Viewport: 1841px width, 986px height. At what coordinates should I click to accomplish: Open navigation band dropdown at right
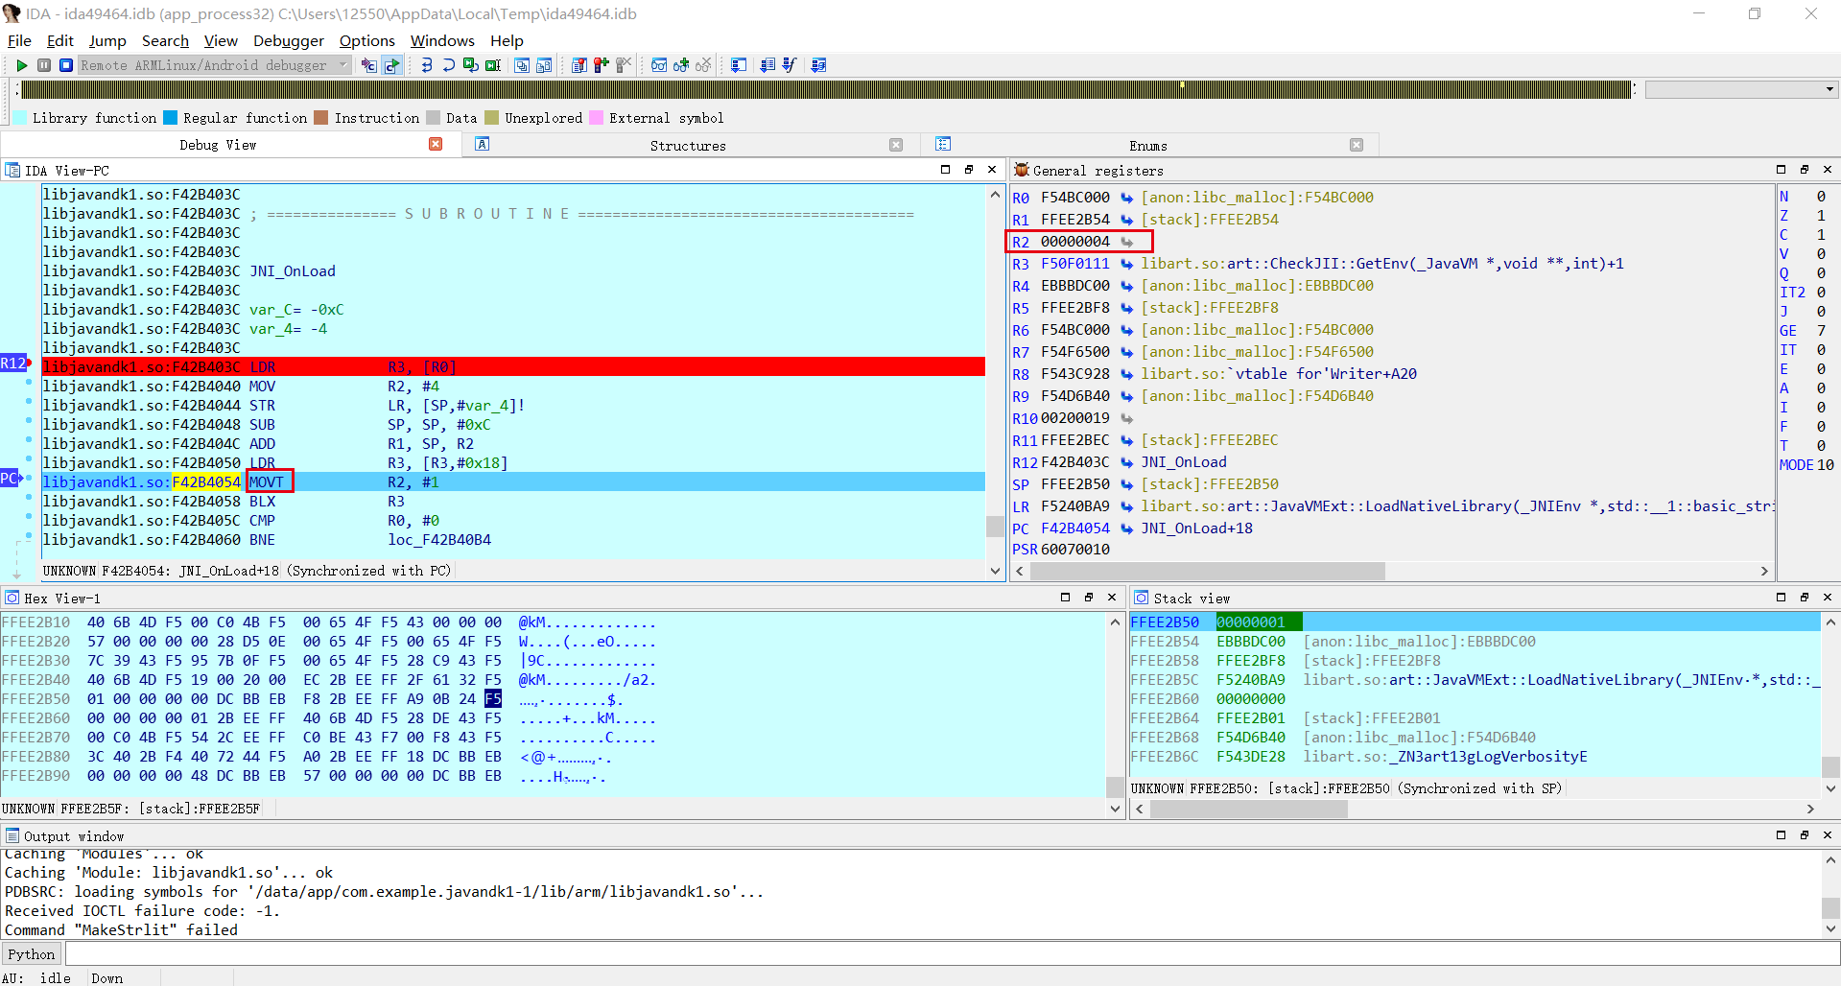coord(1829,89)
